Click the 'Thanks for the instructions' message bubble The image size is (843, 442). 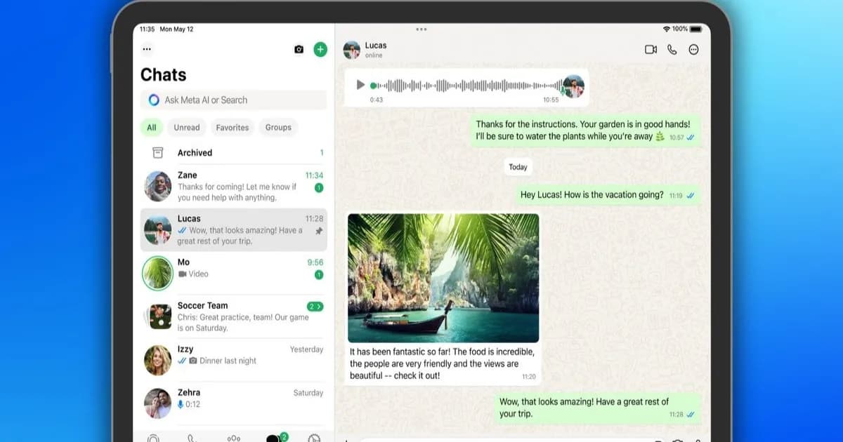[586, 130]
